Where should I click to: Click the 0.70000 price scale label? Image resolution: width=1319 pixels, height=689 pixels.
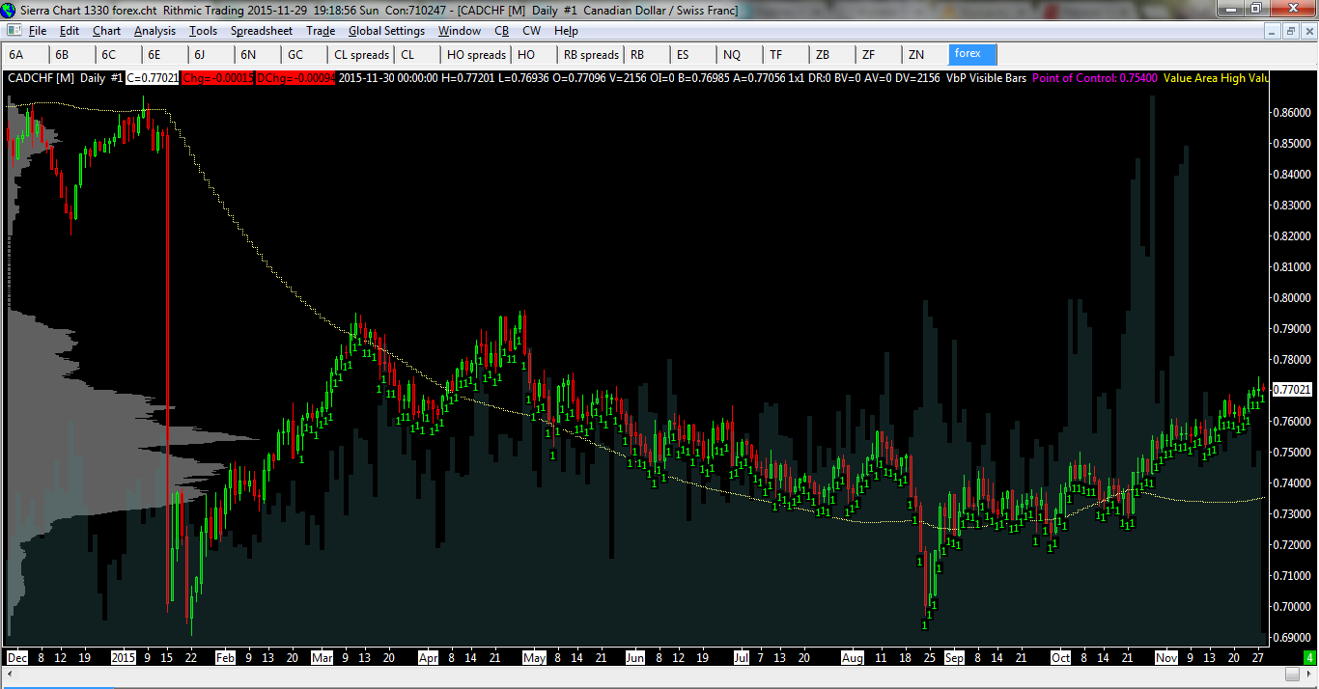pos(1292,606)
